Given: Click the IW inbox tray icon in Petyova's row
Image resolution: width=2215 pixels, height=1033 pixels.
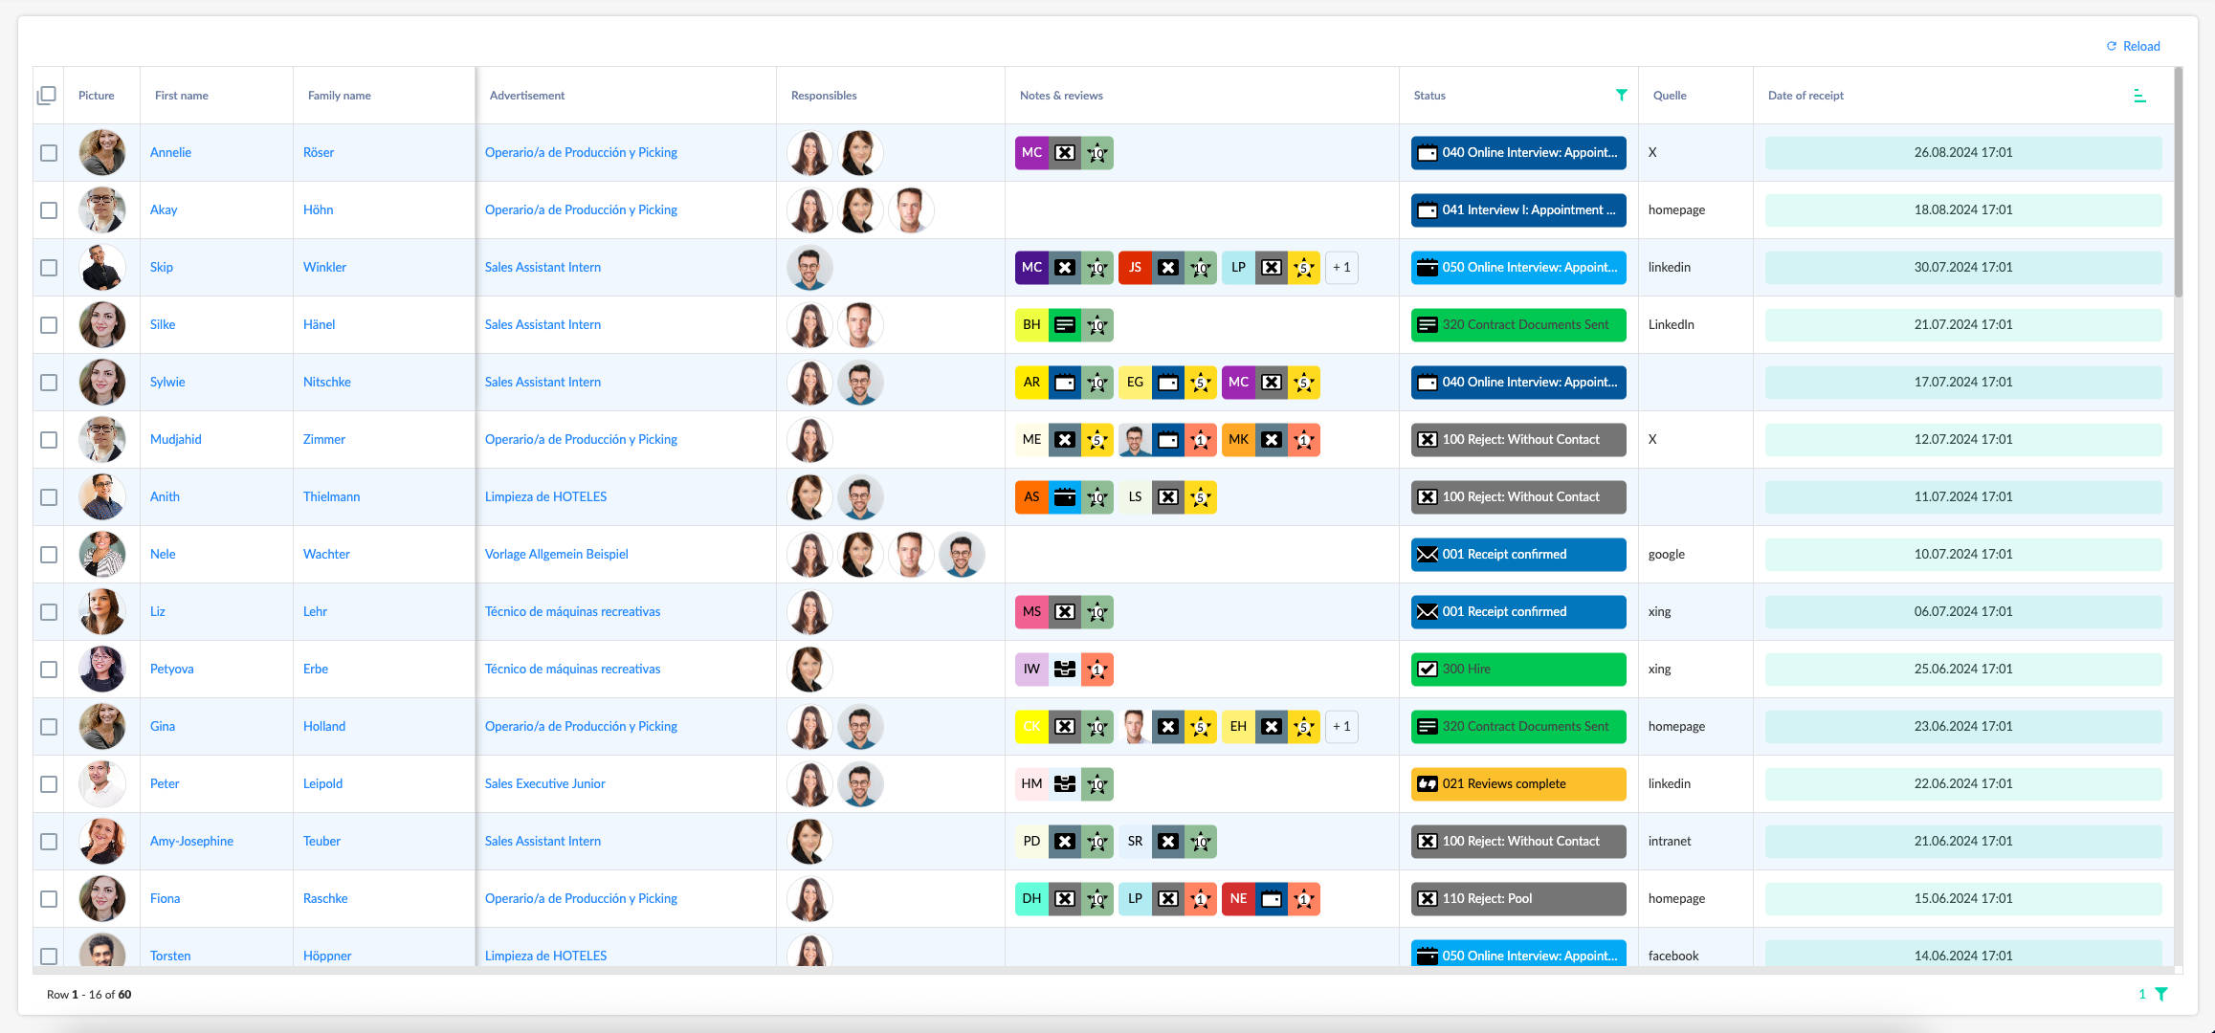Looking at the screenshot, I should [x=1064, y=670].
